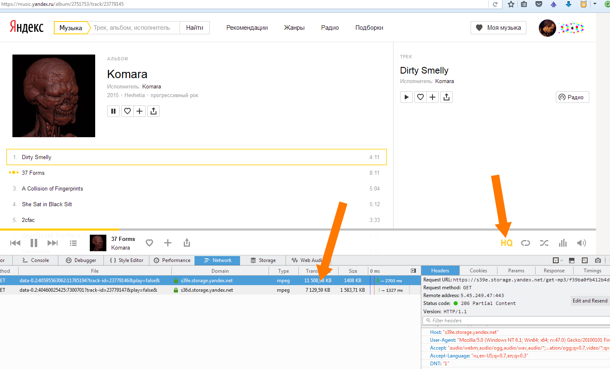
Task: Select track She Sat in Black Silt
Action: coord(197,204)
